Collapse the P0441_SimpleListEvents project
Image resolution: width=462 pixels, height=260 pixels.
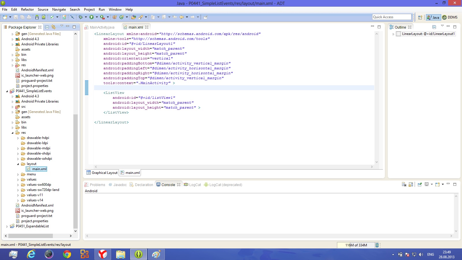point(7,91)
